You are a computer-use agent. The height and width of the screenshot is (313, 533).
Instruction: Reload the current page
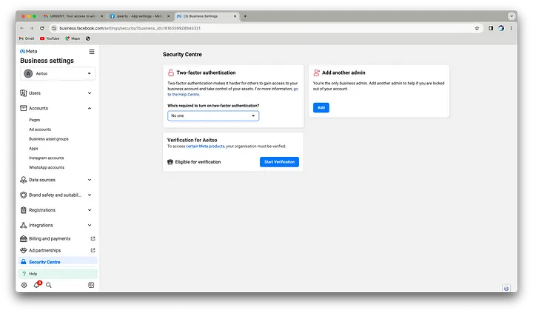click(x=41, y=28)
